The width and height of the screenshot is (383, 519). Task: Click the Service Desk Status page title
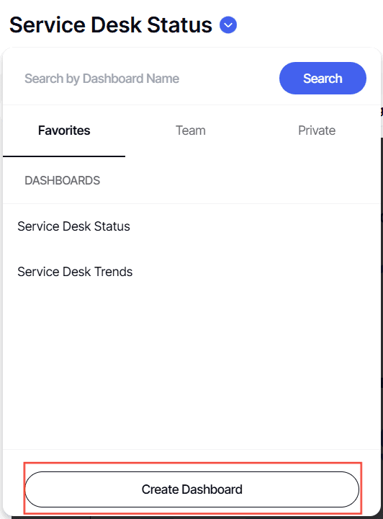click(111, 25)
